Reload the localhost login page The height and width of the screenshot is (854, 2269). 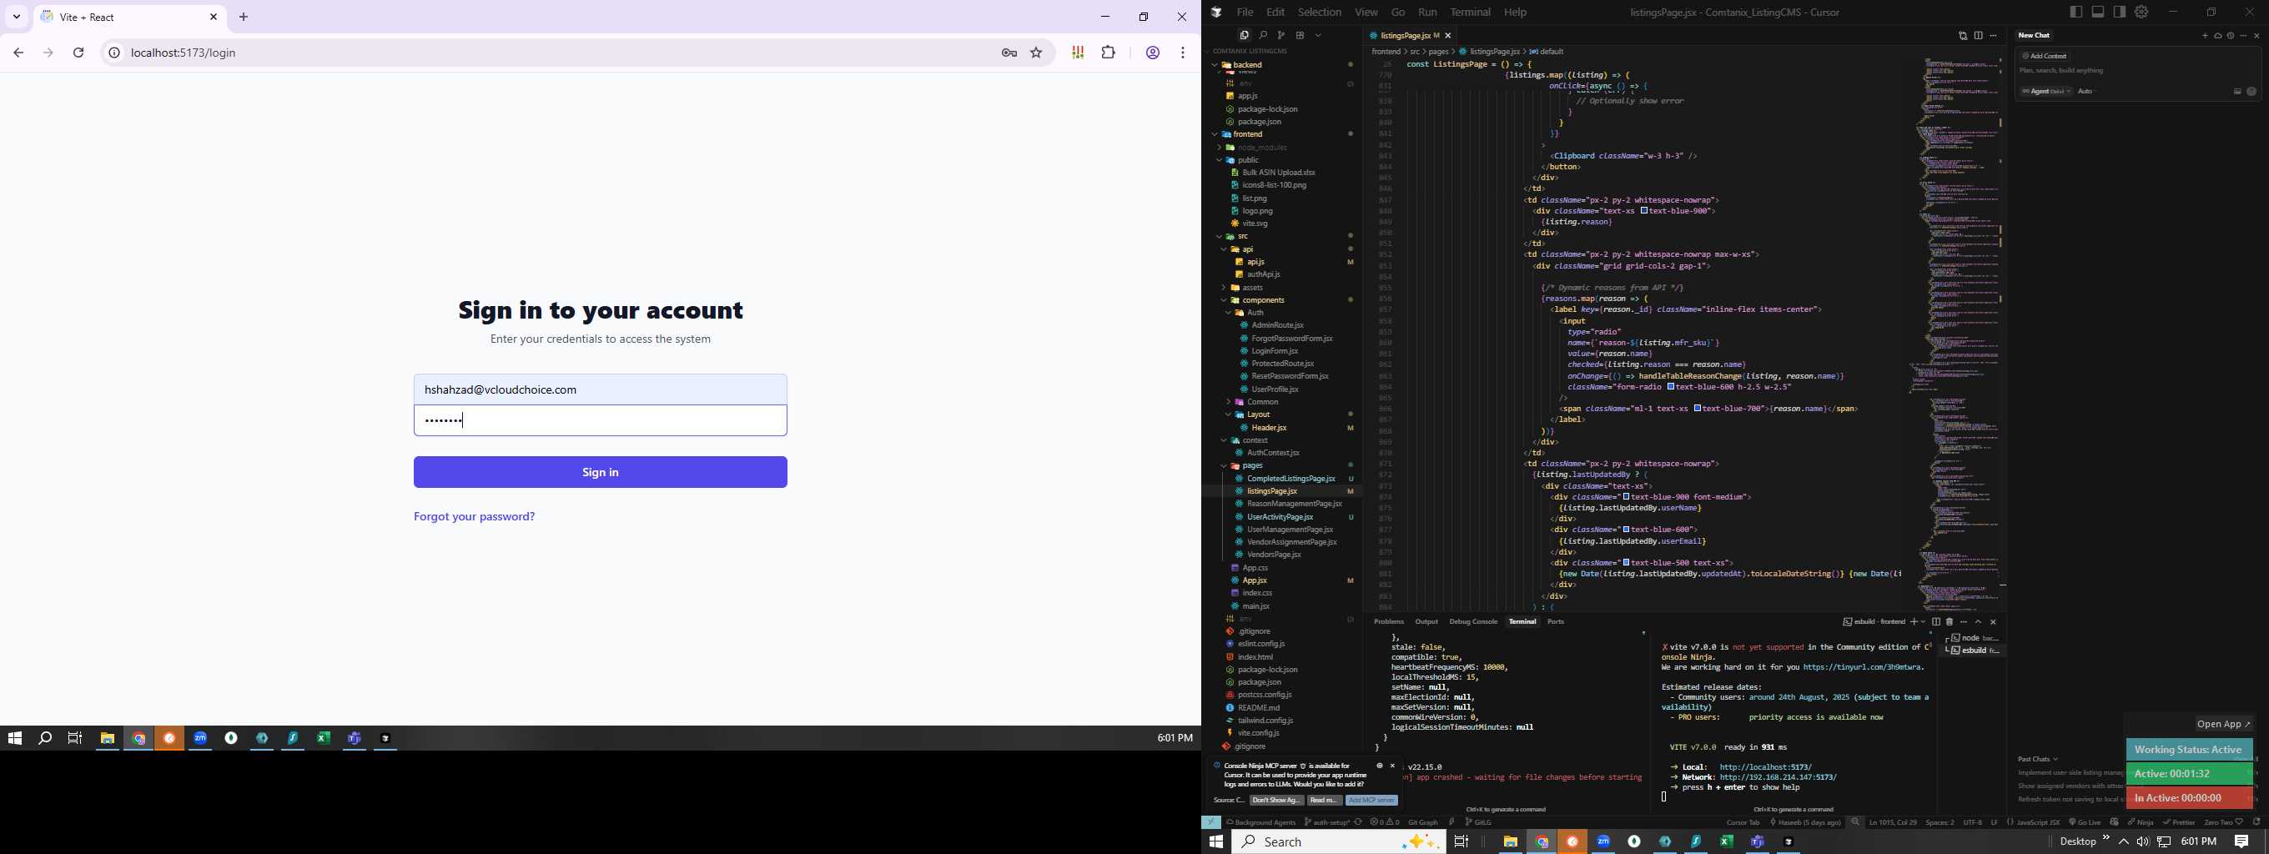coord(78,53)
